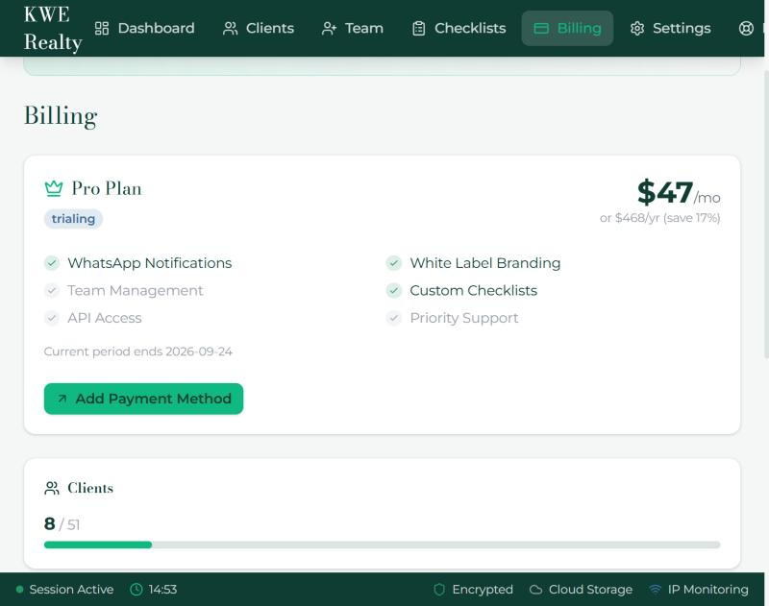Click the White Label Branding check icon
The width and height of the screenshot is (769, 606).
point(393,263)
